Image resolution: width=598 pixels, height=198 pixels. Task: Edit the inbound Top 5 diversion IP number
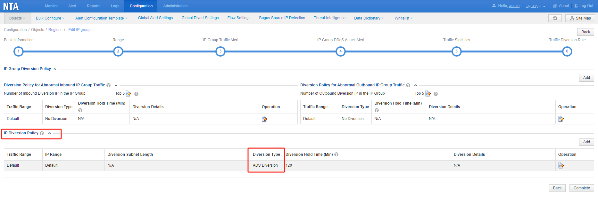(128, 94)
